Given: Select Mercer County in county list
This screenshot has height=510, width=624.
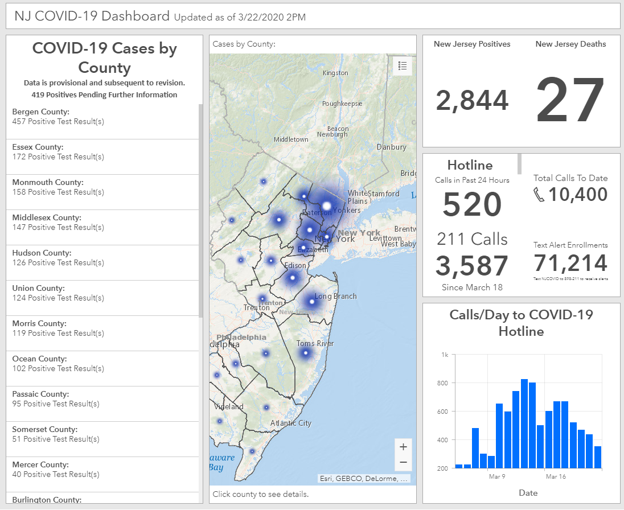Looking at the screenshot, I should [102, 470].
